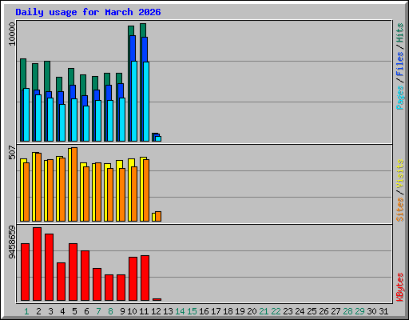Click day 23 on the date axis
This screenshot has height=320, width=409.
click(288, 311)
